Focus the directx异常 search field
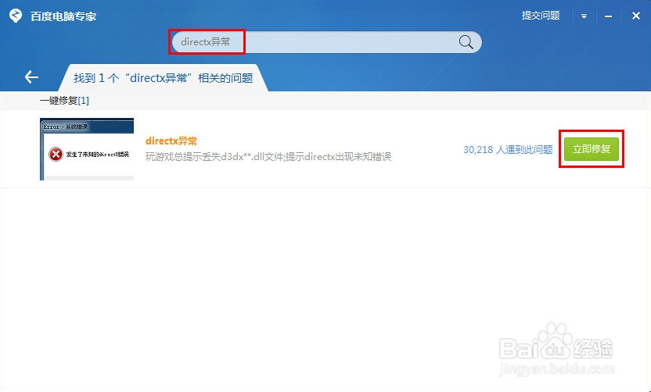Screen dimensions: 651x392 click(327, 42)
